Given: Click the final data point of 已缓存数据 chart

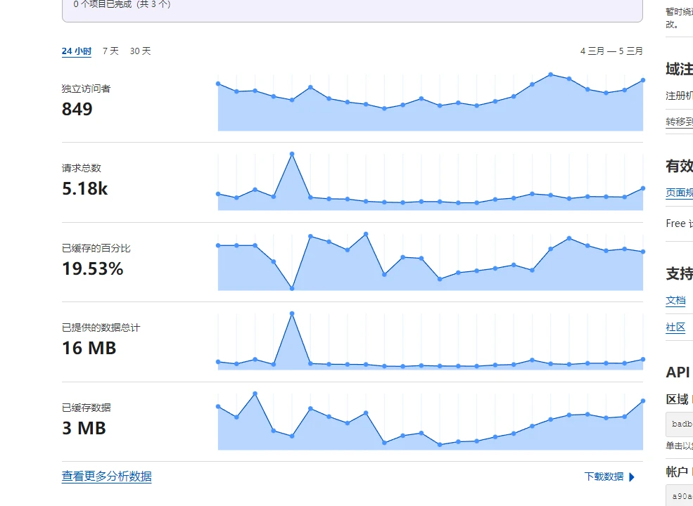Looking at the screenshot, I should point(642,401).
